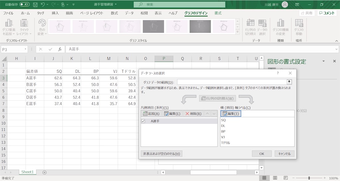The image size is (340, 181).
Task: Click キャンセル in the dialog
Action: [284, 154]
